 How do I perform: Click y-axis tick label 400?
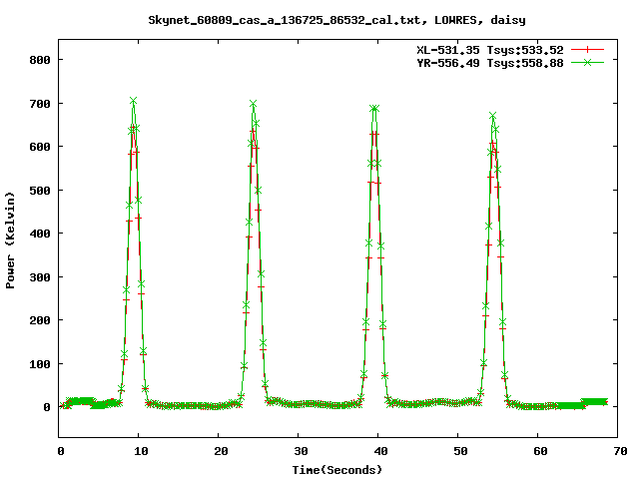click(40, 234)
